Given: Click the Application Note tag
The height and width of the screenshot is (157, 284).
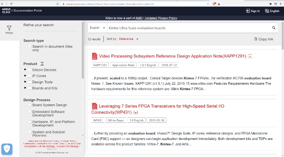Looking at the screenshot, I should click(123, 65).
